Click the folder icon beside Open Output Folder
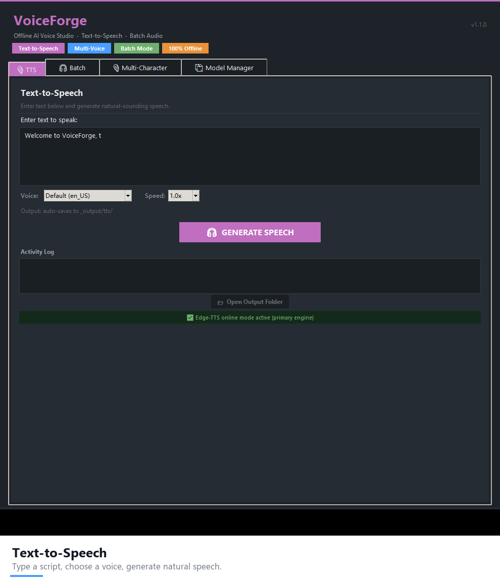500x578 pixels. [220, 303]
